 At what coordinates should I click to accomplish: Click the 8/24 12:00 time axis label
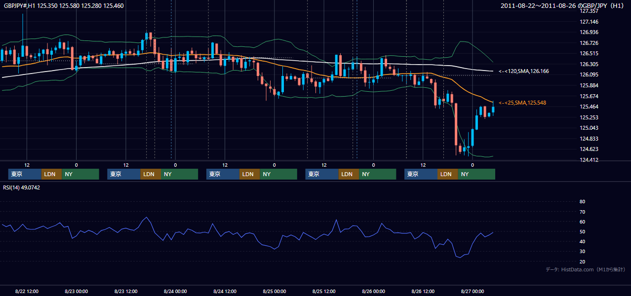pyautogui.click(x=225, y=291)
